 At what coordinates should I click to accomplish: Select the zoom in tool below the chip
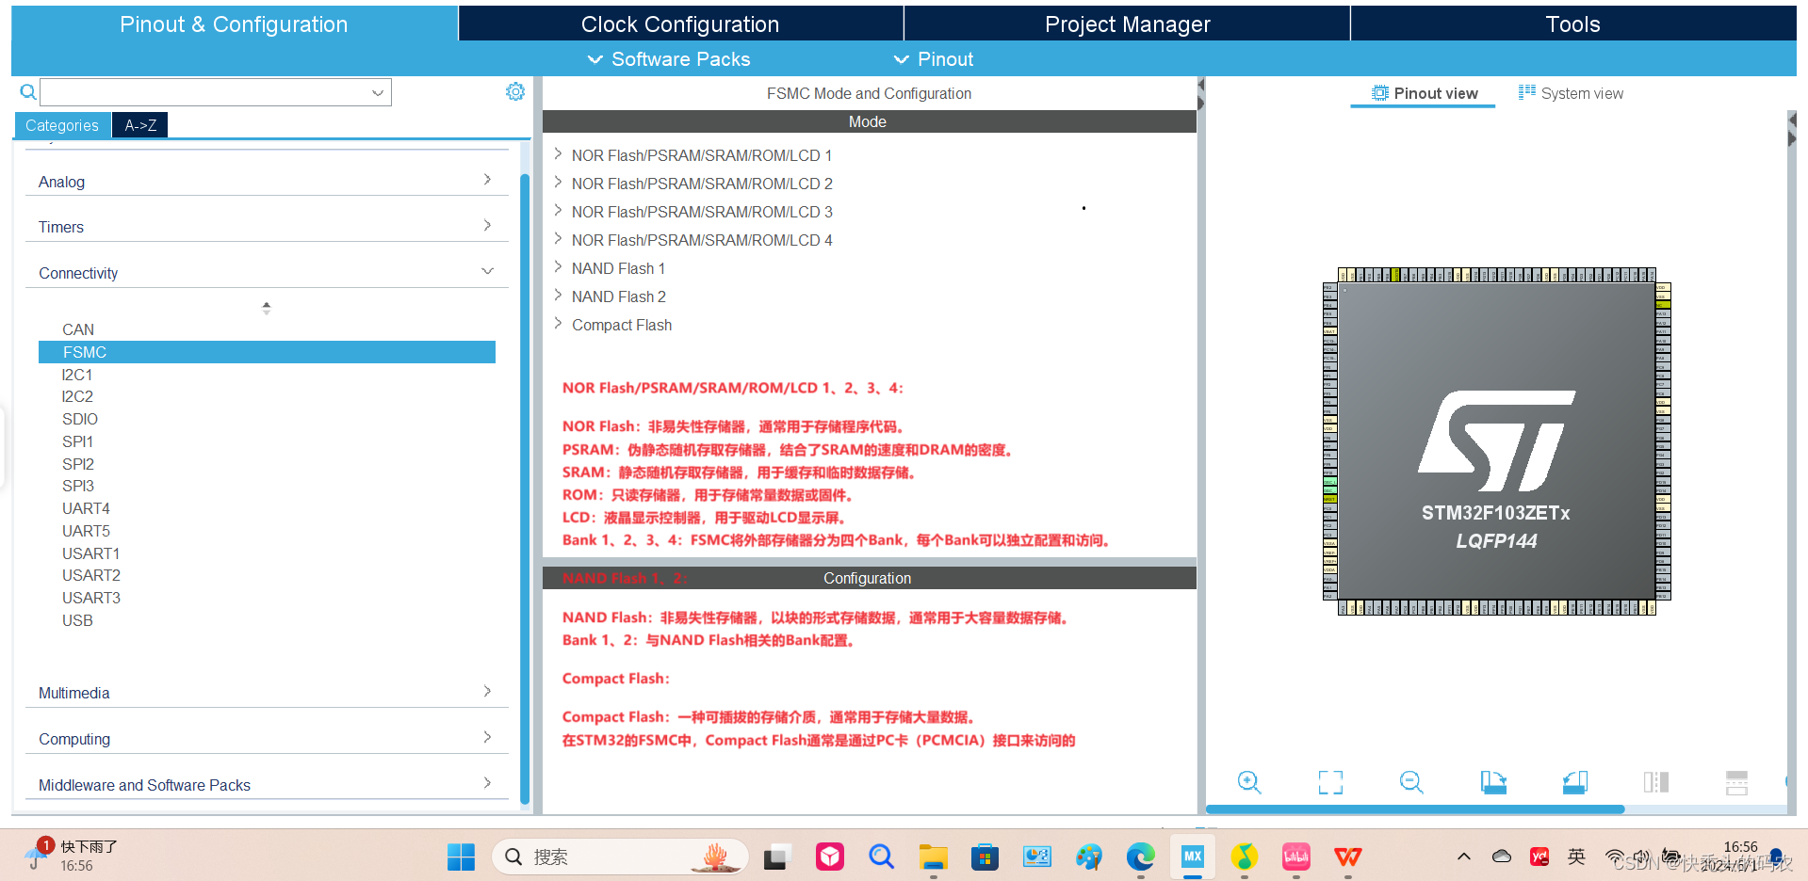[x=1248, y=782]
